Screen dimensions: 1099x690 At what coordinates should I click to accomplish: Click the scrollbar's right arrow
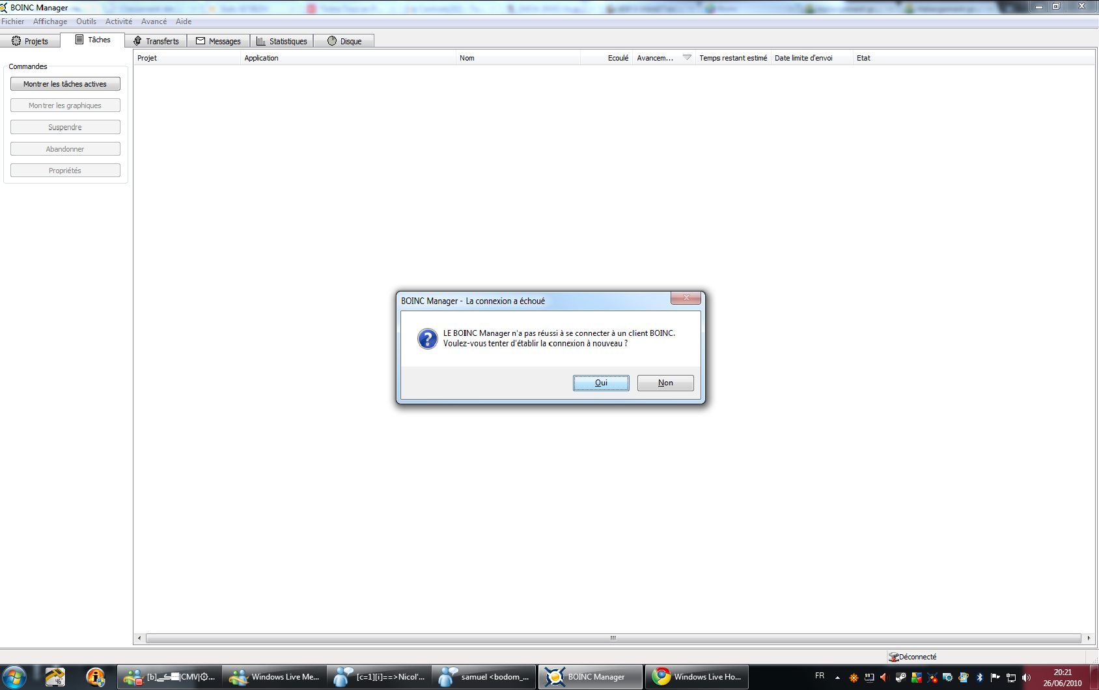pos(1089,638)
